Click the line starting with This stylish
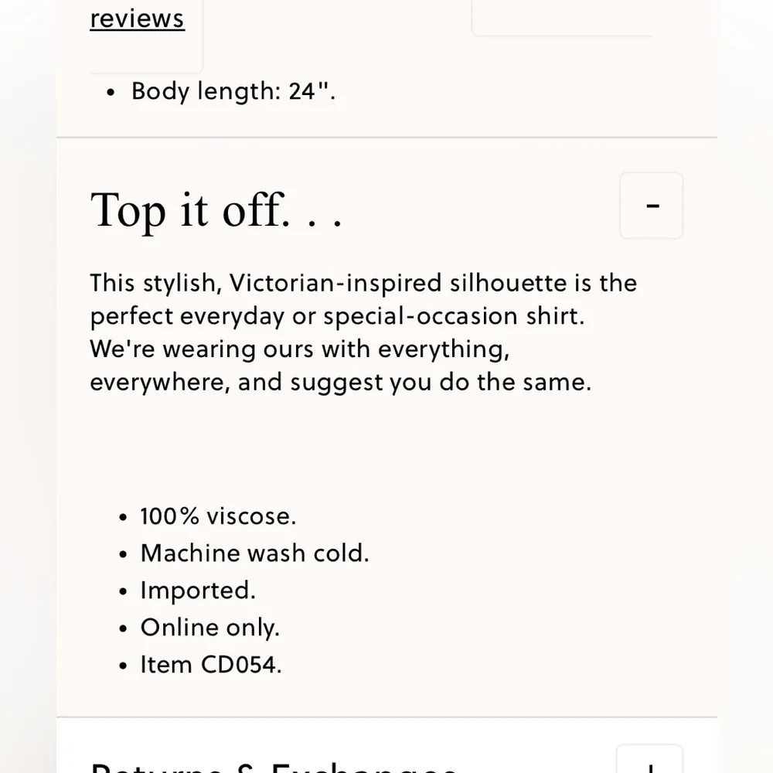The height and width of the screenshot is (773, 773). coord(363,283)
